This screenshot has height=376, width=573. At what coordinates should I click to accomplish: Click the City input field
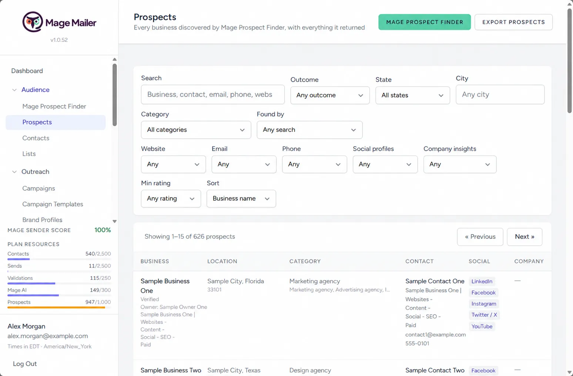[x=500, y=94]
